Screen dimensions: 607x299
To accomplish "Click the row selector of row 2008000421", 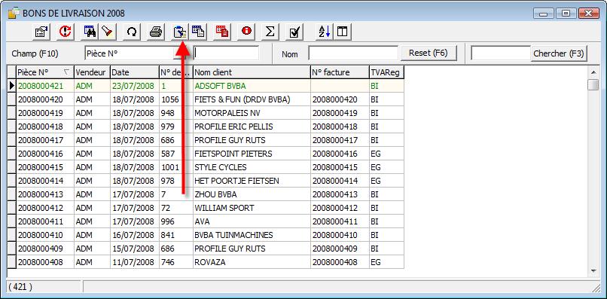I will point(11,86).
